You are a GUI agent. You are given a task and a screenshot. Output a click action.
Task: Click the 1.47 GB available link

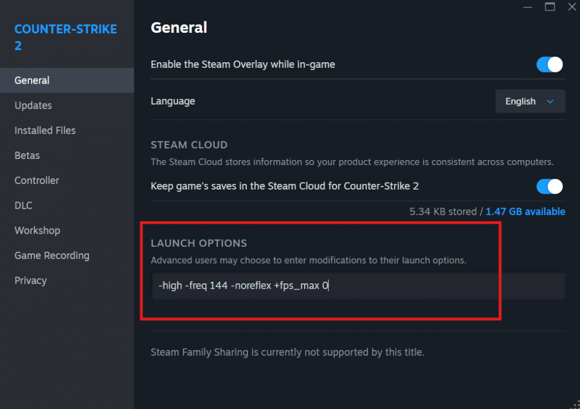coord(525,212)
